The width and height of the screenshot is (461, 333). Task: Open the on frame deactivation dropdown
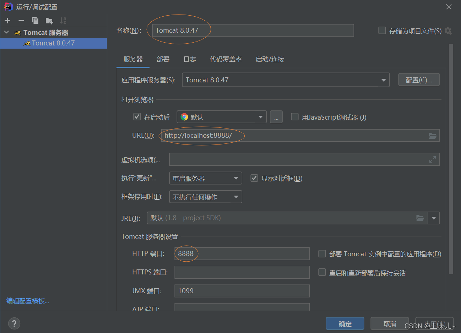coord(206,197)
